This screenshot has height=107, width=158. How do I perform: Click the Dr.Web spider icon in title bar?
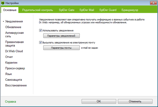(x=3, y=3)
